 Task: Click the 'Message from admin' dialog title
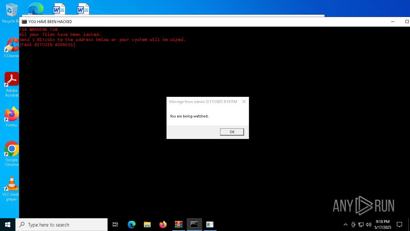point(203,102)
